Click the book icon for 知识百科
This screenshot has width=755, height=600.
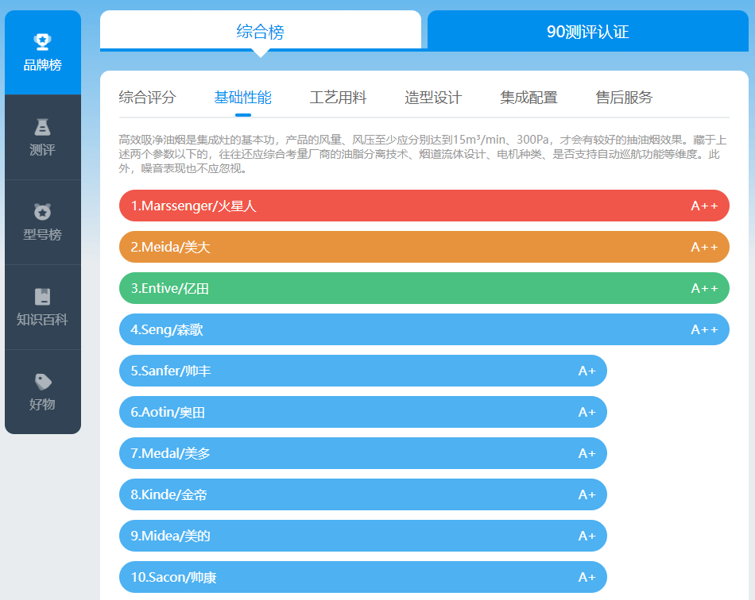(42, 297)
